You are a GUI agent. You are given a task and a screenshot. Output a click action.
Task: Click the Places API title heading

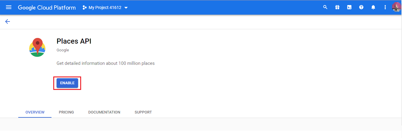pos(74,41)
